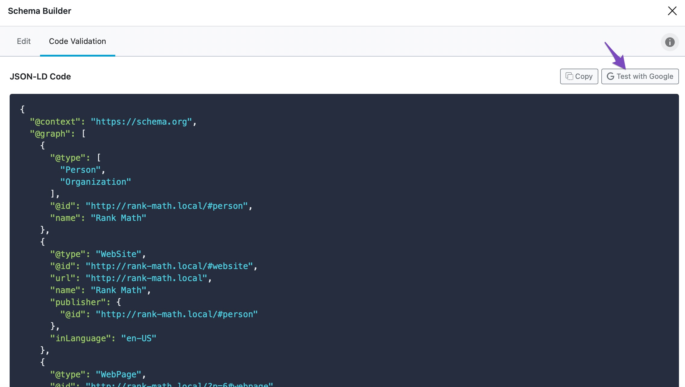
Task: Select the Code Validation tab
Action: point(77,41)
